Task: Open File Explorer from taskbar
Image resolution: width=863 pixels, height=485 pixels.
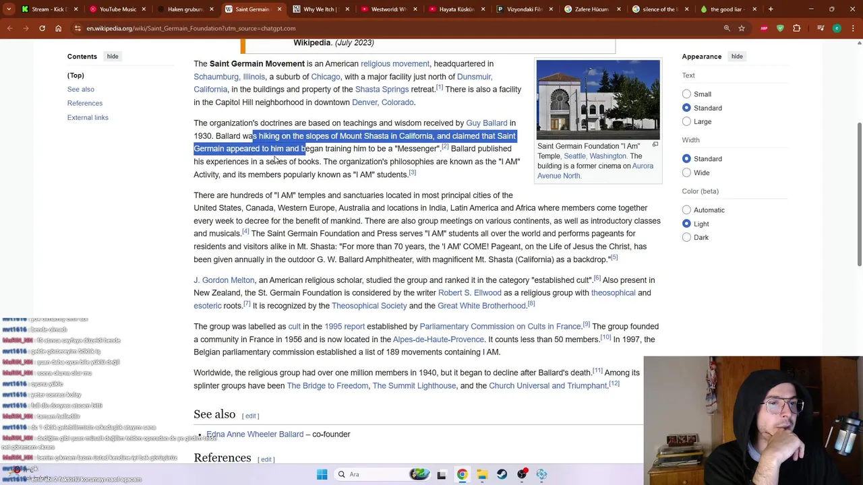Action: [x=482, y=474]
